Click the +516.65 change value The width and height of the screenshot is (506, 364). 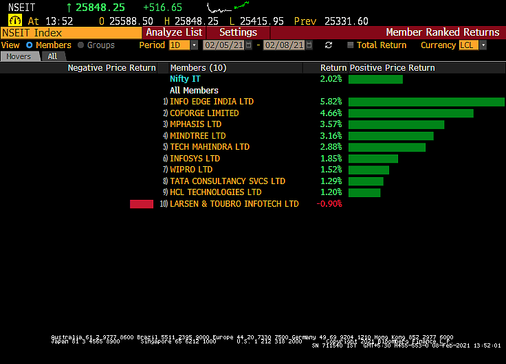coord(163,8)
